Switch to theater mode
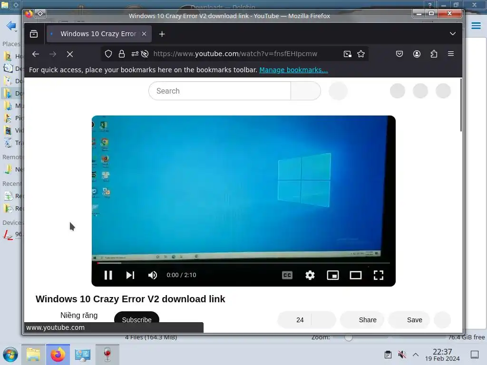This screenshot has height=365, width=487. tap(356, 275)
